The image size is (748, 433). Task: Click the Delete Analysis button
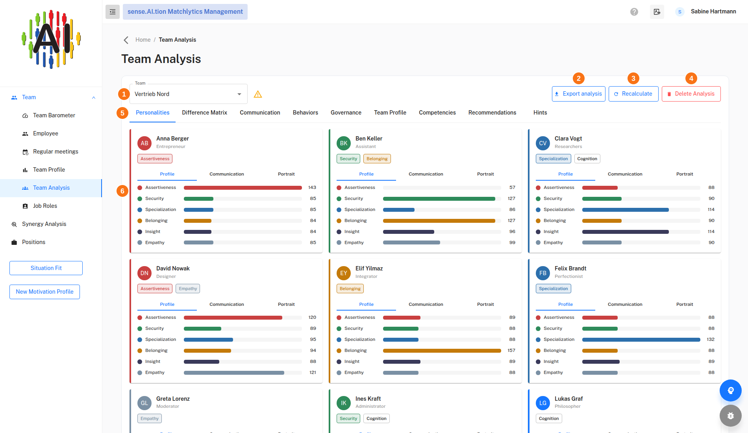[x=691, y=94]
